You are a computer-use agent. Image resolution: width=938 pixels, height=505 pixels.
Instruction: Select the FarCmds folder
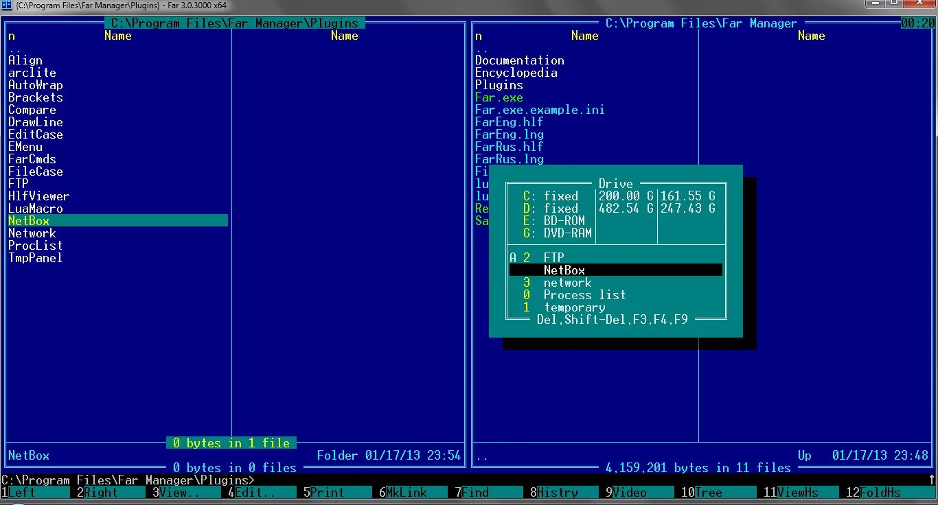coord(32,159)
